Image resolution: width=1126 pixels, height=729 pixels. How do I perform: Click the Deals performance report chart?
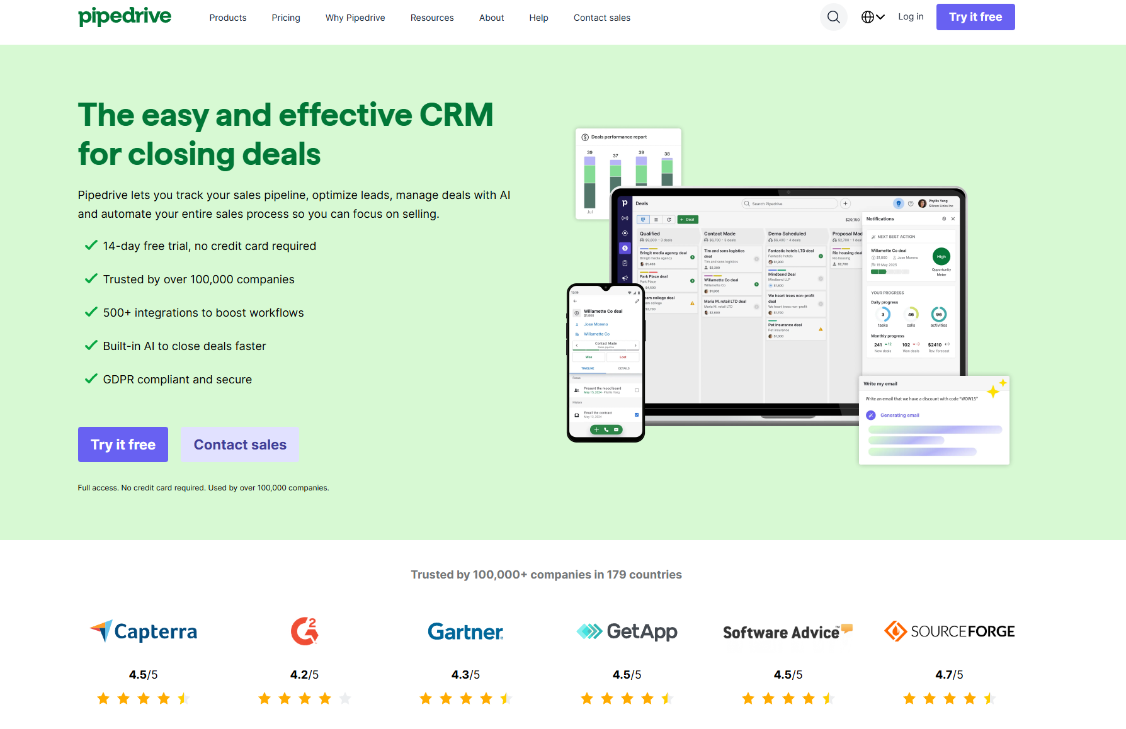point(628,159)
